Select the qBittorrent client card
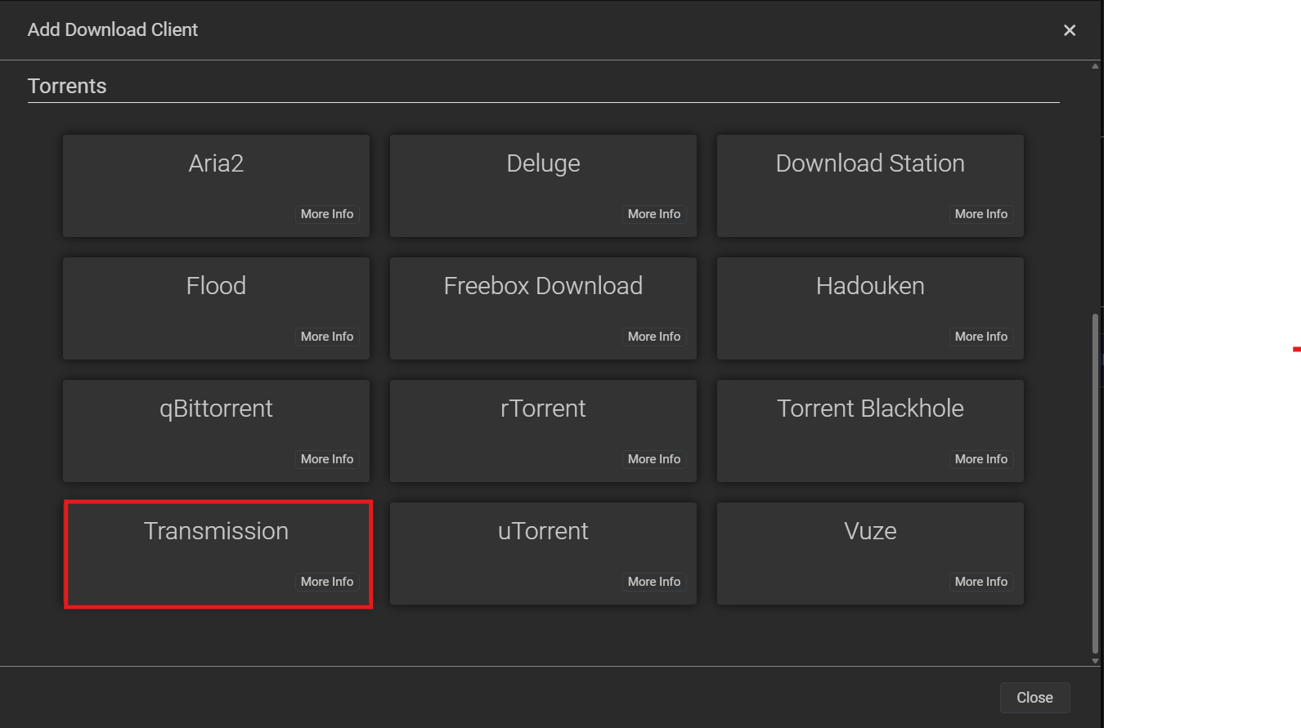 216,431
